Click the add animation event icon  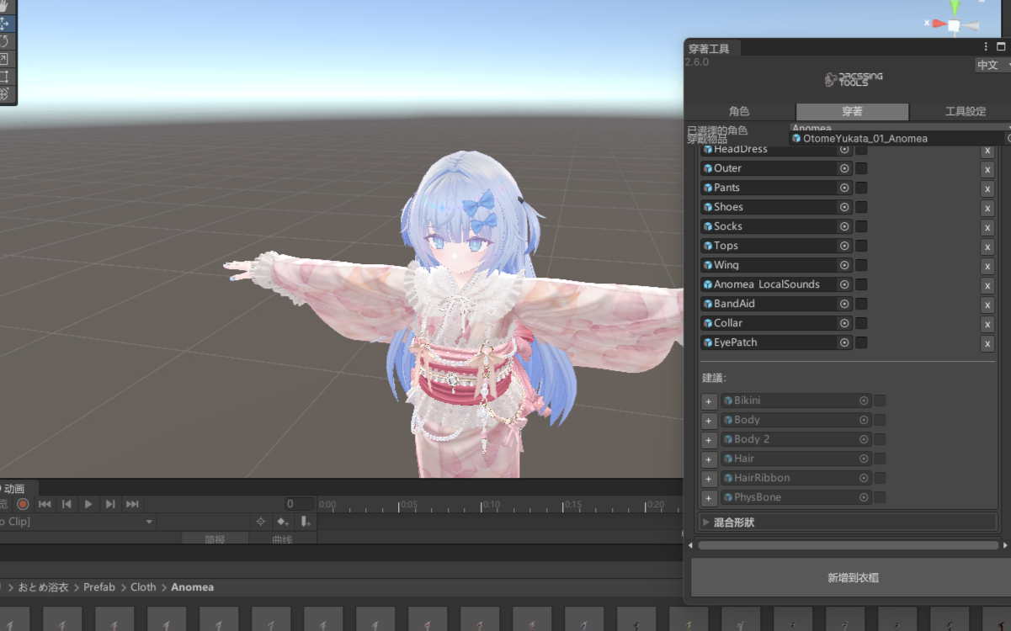[x=306, y=522]
